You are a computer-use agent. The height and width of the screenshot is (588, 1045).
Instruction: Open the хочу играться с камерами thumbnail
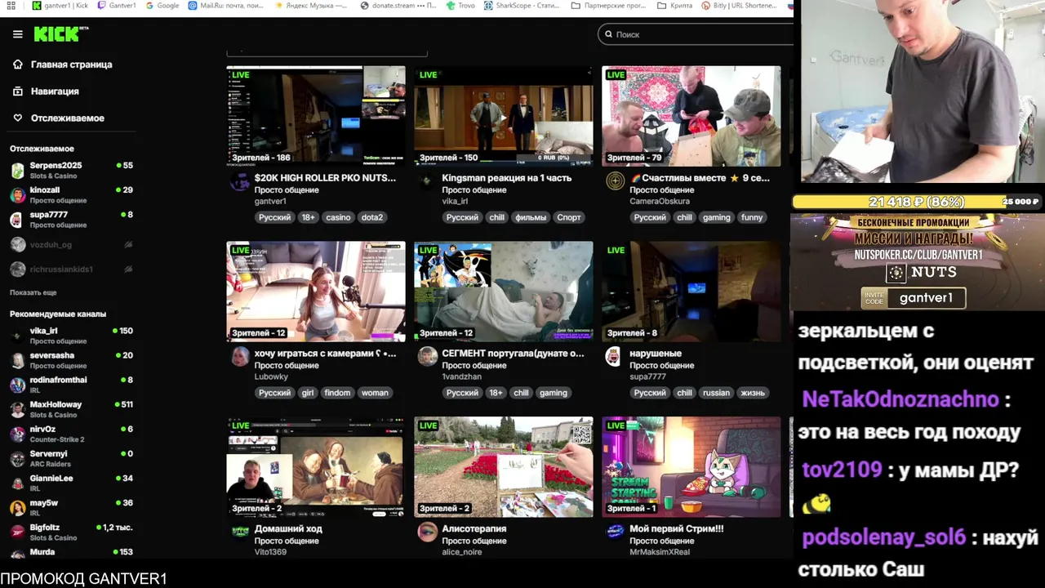click(316, 292)
